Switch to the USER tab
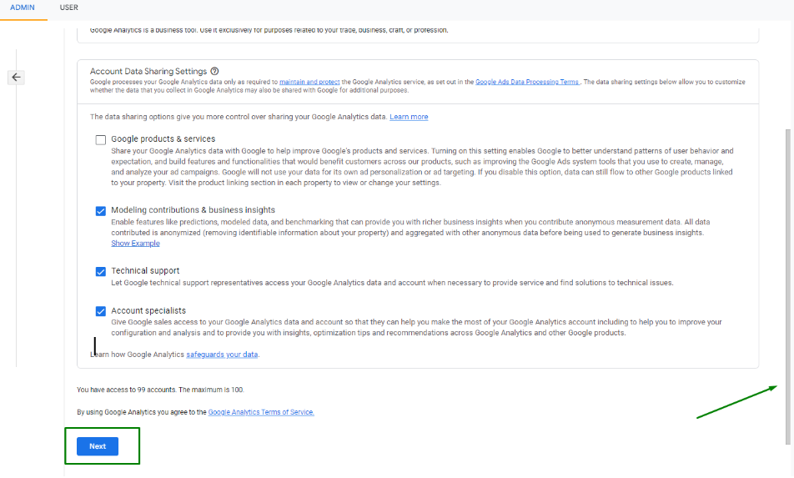This screenshot has height=478, width=794. pyautogui.click(x=69, y=8)
